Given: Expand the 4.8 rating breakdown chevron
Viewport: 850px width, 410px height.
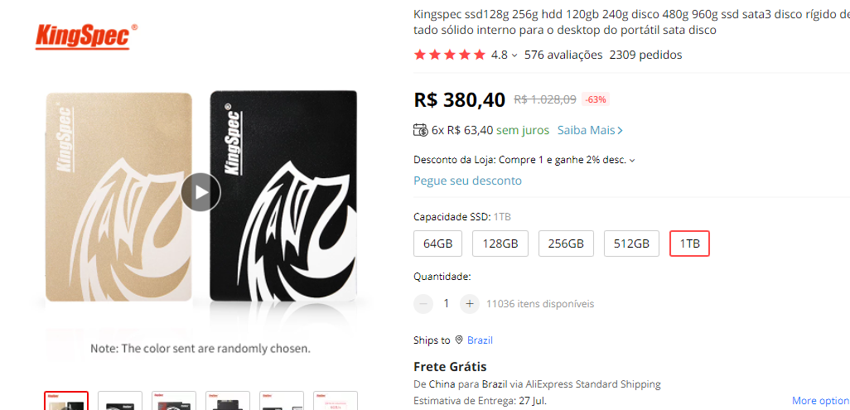Looking at the screenshot, I should [514, 55].
